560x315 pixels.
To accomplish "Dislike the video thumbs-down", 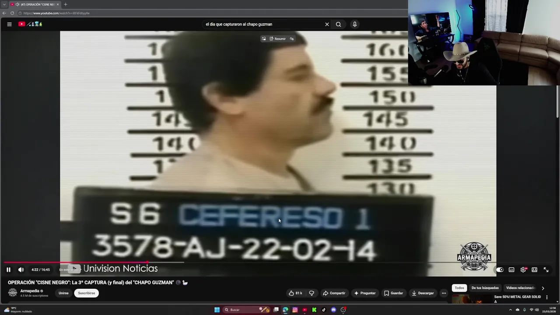I will click(x=311, y=293).
